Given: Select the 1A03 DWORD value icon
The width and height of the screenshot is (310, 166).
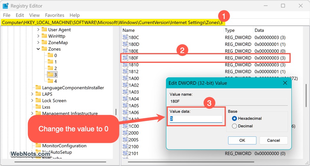Looking at the screenshot, I should pyautogui.click(x=125, y=92).
